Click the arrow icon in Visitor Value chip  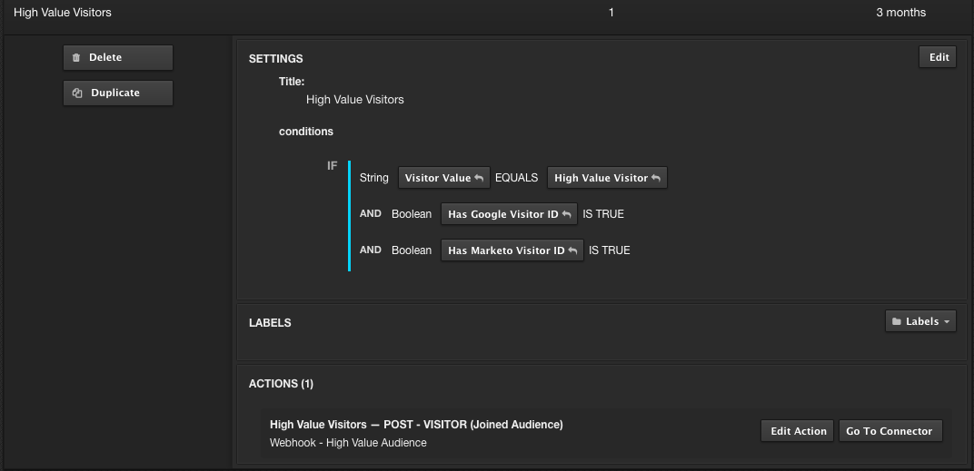click(x=479, y=179)
